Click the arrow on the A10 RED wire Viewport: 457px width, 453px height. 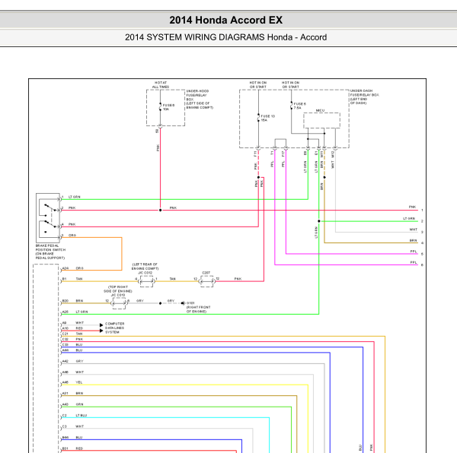(101, 331)
